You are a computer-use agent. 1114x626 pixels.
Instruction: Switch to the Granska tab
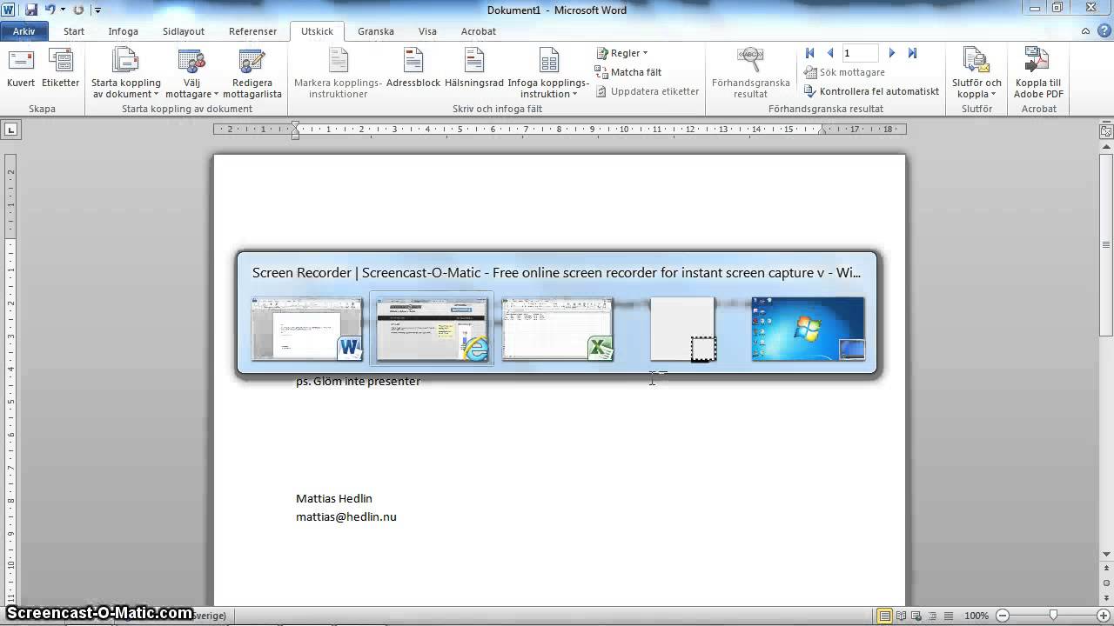pyautogui.click(x=376, y=31)
